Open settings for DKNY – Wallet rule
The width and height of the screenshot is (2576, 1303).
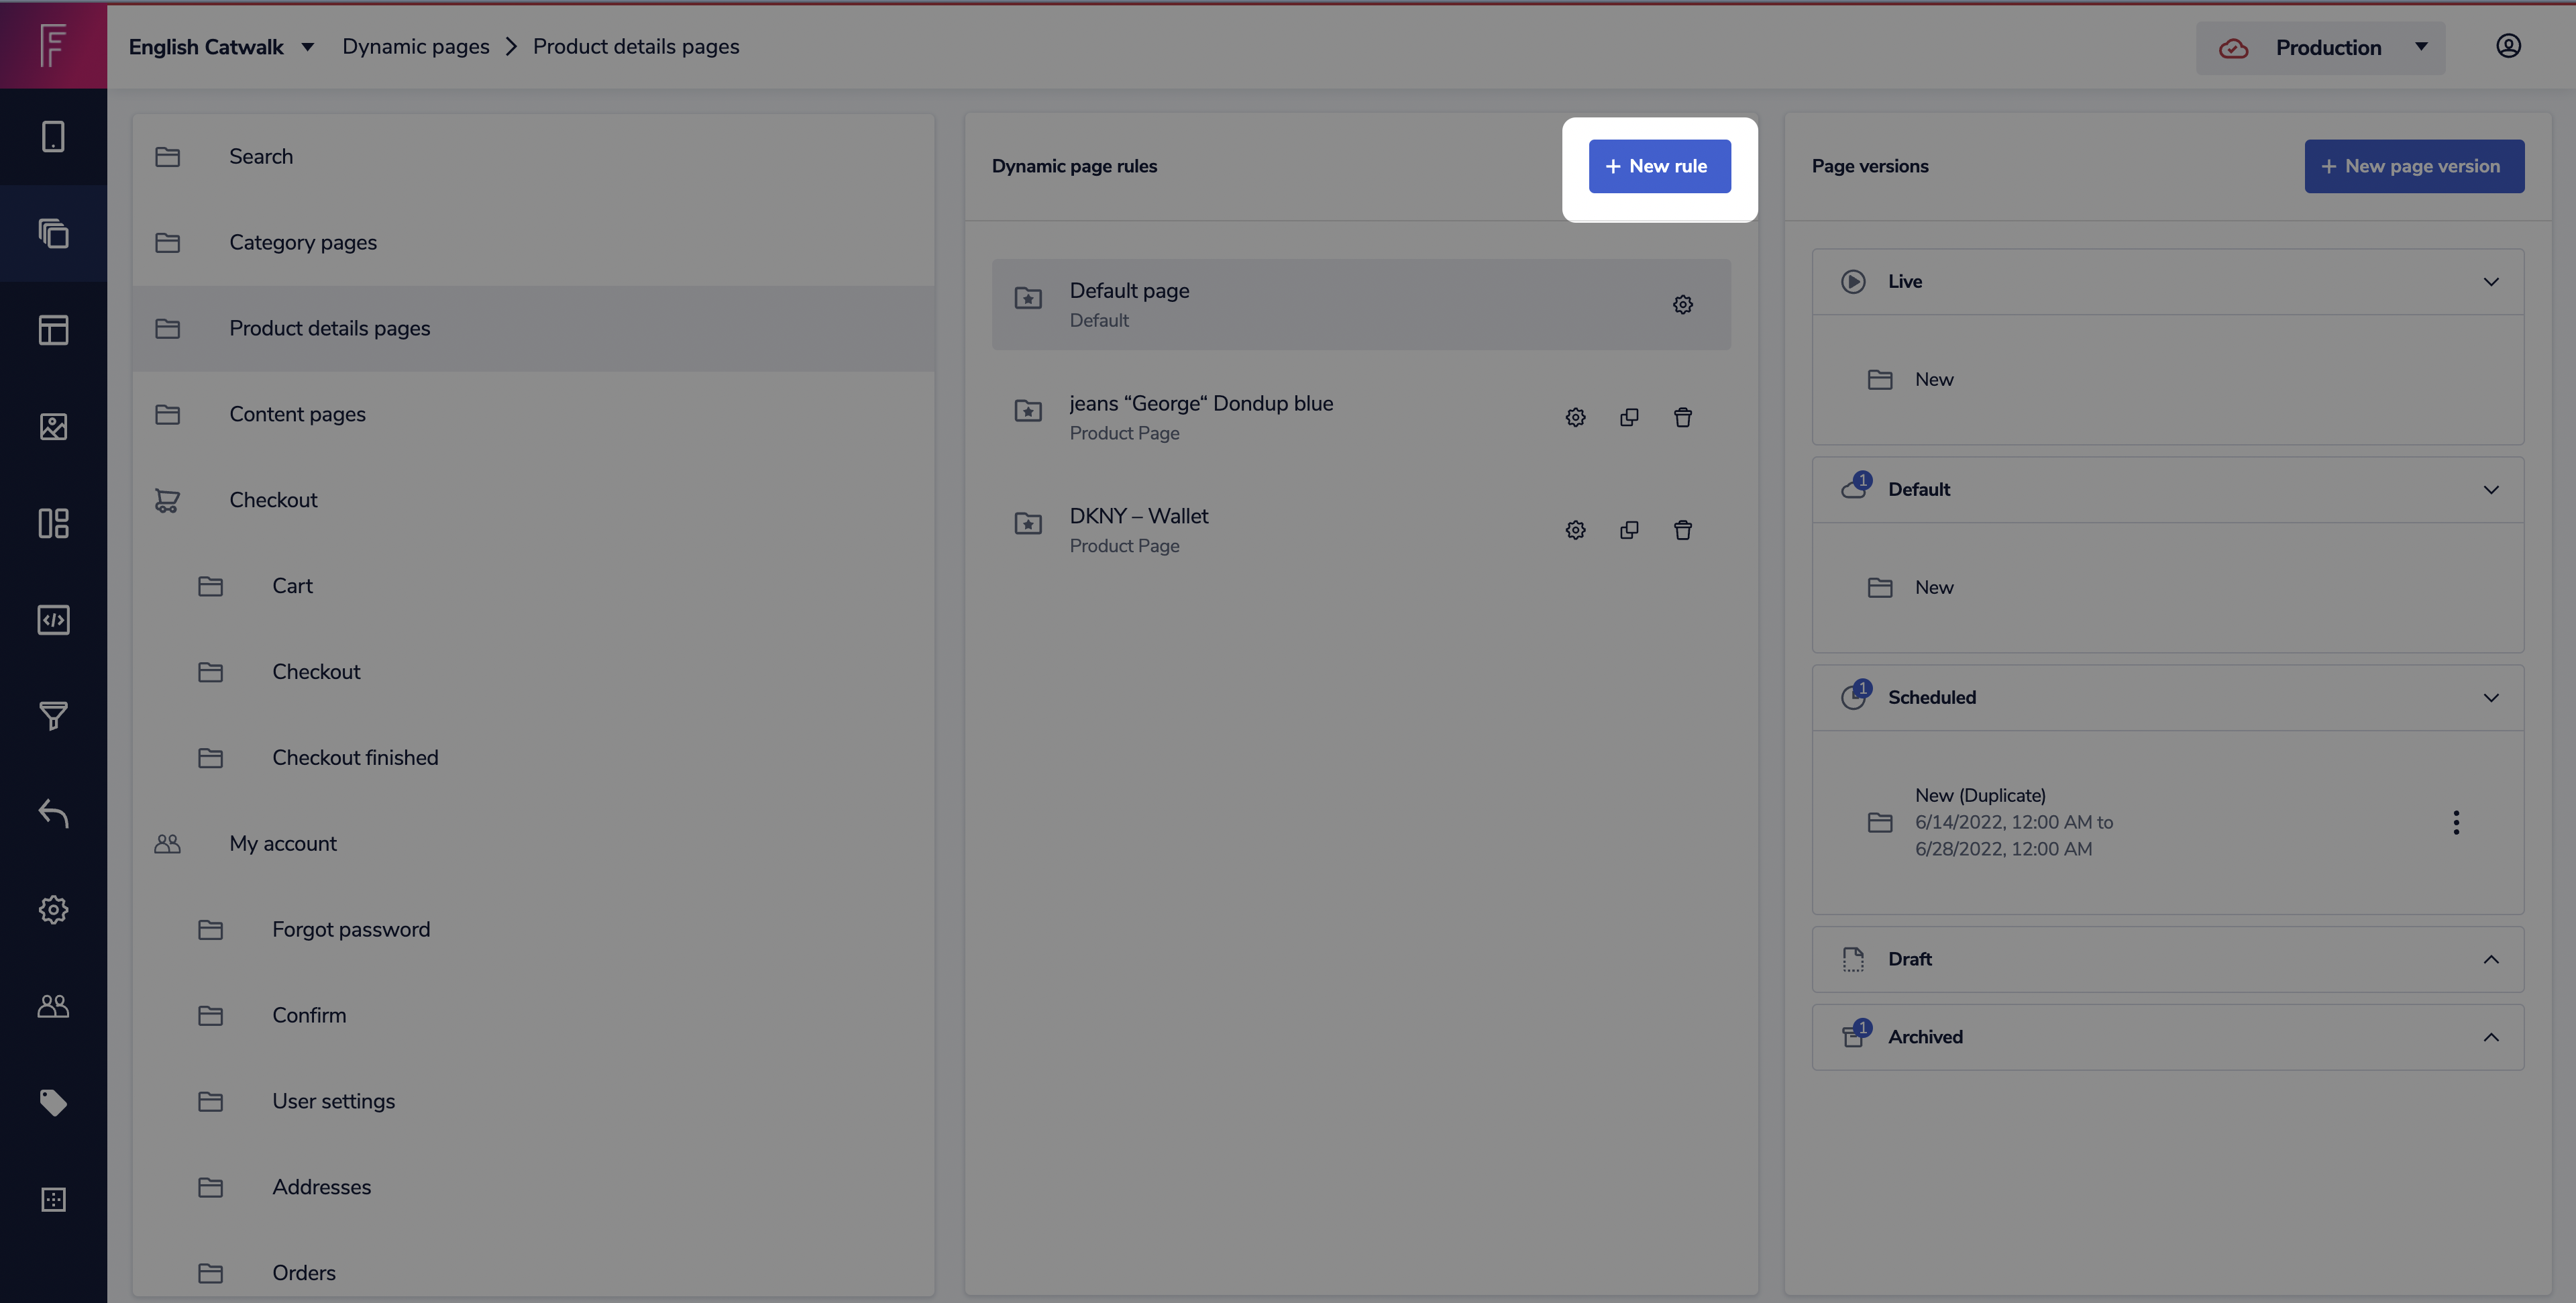[1575, 530]
